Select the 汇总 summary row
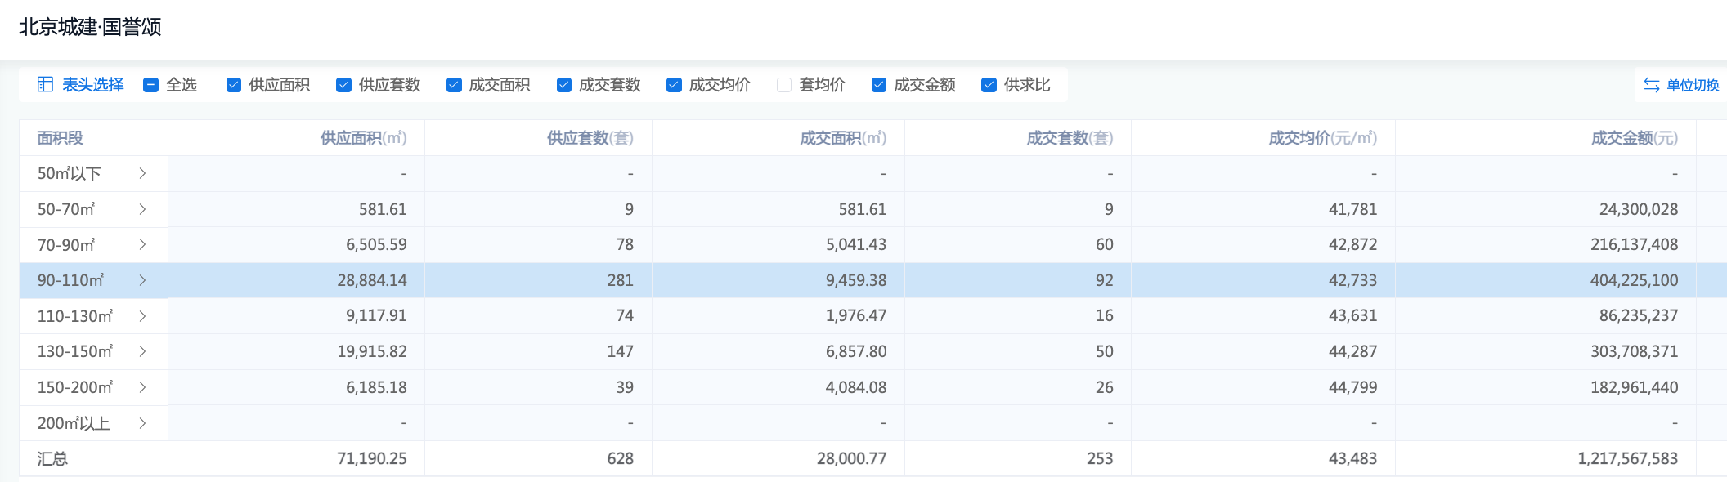This screenshot has width=1727, height=482. [52, 458]
